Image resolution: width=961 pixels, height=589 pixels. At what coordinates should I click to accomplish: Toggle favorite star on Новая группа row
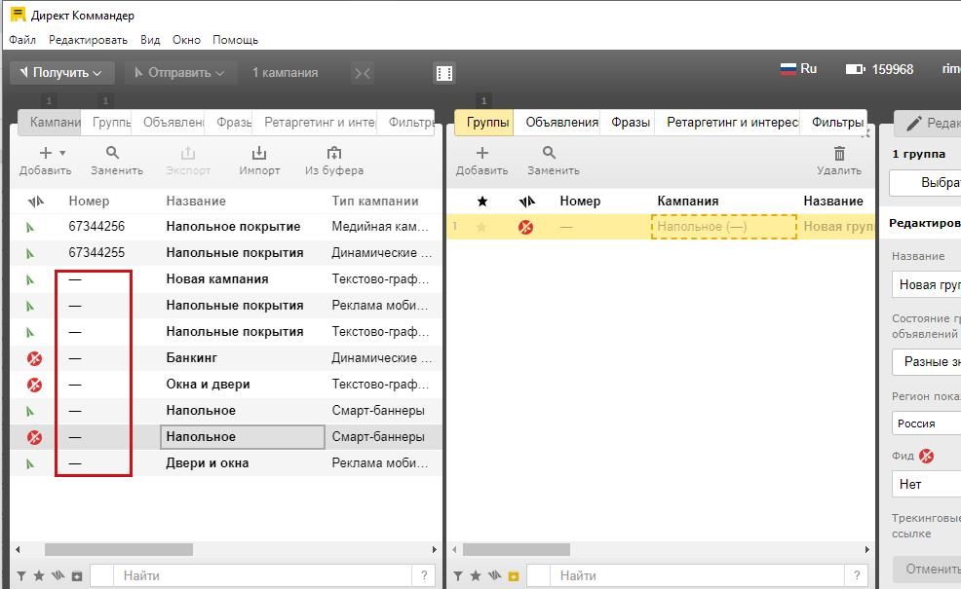tap(481, 227)
